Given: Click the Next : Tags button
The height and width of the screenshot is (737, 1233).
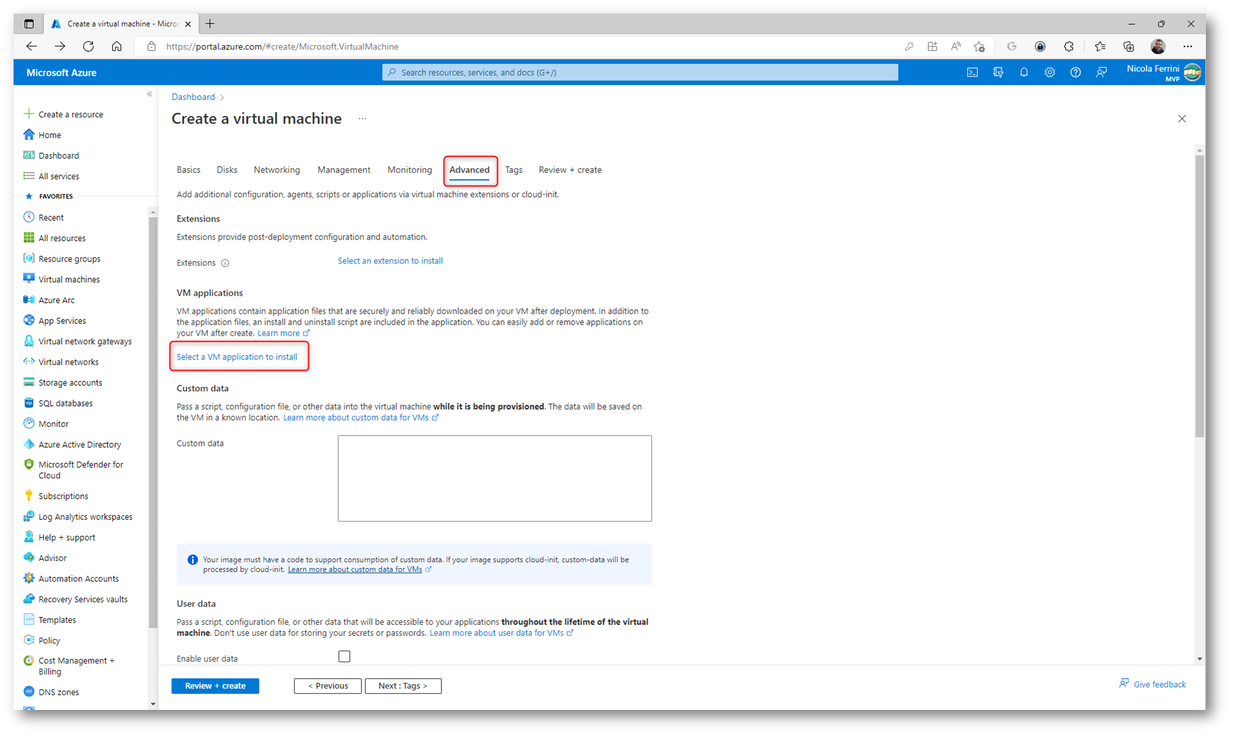Looking at the screenshot, I should [x=403, y=685].
